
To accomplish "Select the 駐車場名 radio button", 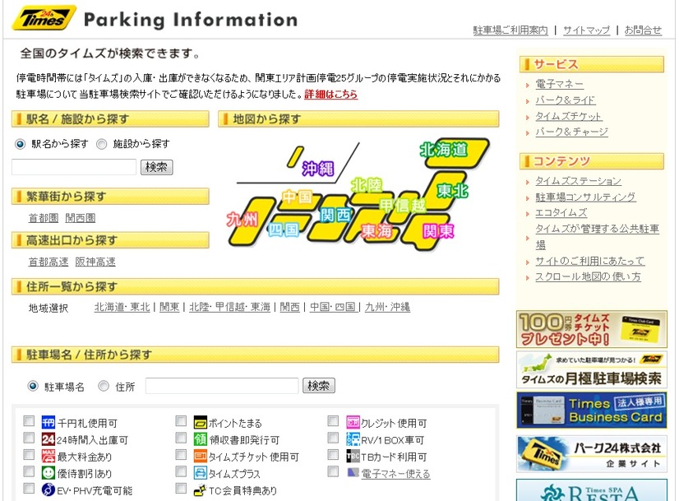I will 33,386.
